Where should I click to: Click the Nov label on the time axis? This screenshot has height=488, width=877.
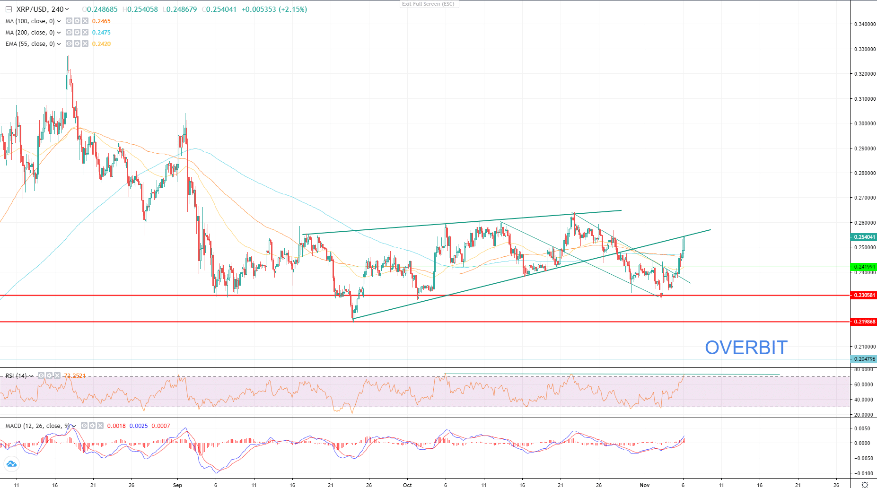click(x=645, y=485)
